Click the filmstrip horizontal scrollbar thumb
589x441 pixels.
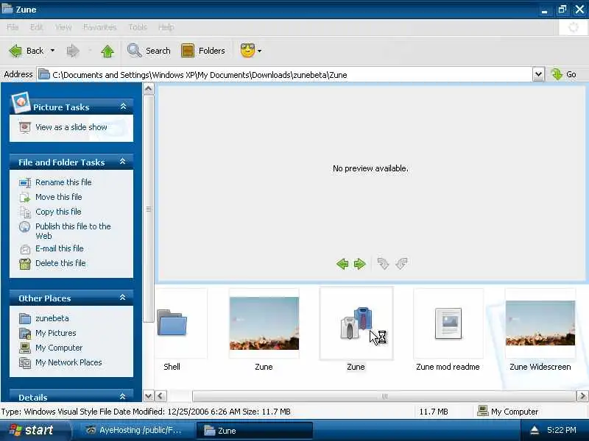[x=384, y=396]
